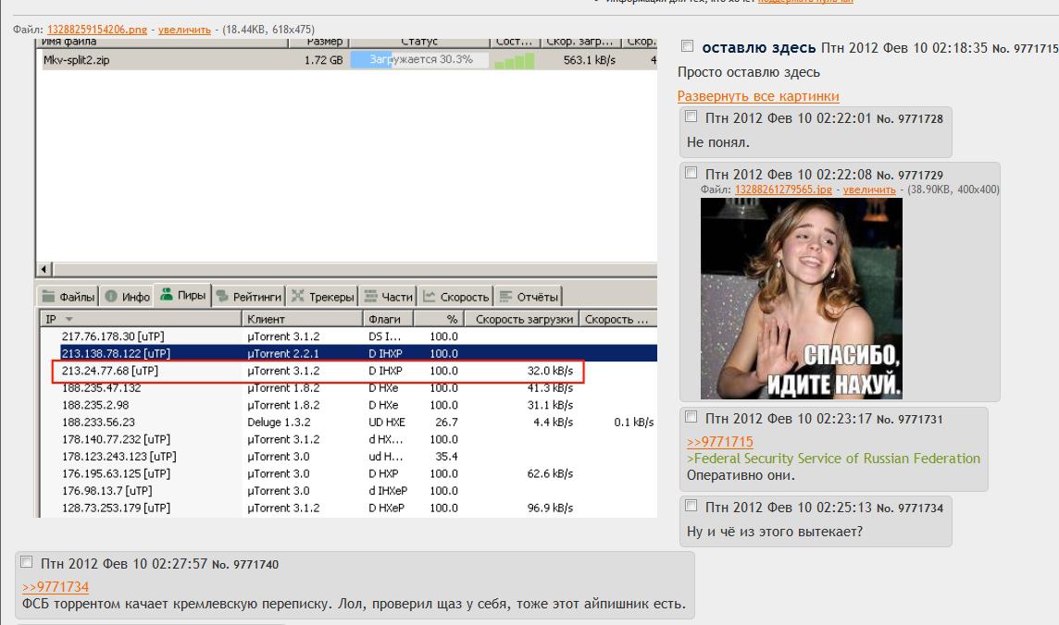Select peer row 176.98.13.7 [uTP]
This screenshot has height=625, width=1059.
click(x=348, y=491)
